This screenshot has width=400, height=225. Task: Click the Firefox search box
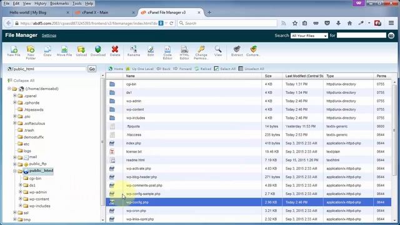click(227, 23)
